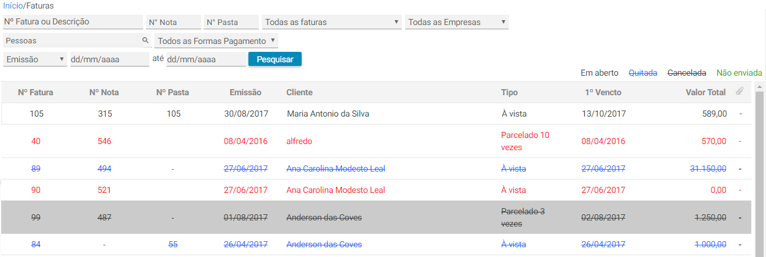
Task: Open Todos as Formas Pagamento dropdown
Action: pos(216,41)
